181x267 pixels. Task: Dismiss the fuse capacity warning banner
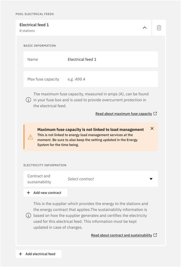pyautogui.click(x=152, y=128)
